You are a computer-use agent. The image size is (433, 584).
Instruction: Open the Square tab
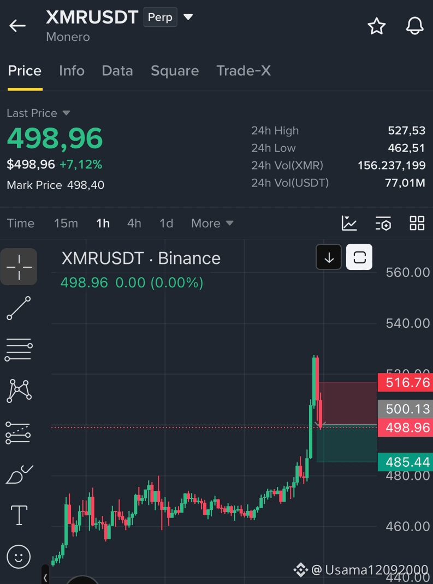click(175, 71)
